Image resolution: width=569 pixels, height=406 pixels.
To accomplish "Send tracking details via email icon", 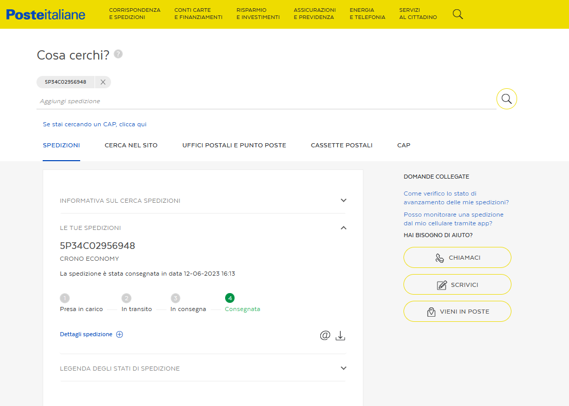I will (325, 336).
